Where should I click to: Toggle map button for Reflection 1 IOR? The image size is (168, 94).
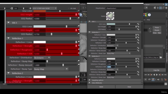point(138,43)
